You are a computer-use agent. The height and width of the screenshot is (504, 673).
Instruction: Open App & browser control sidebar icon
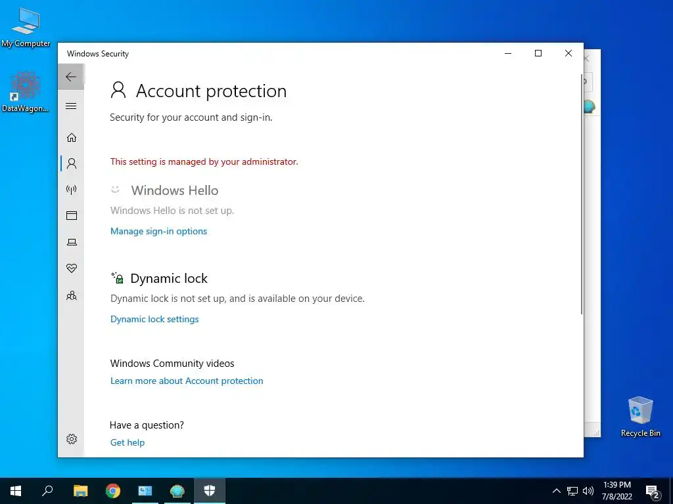71,215
